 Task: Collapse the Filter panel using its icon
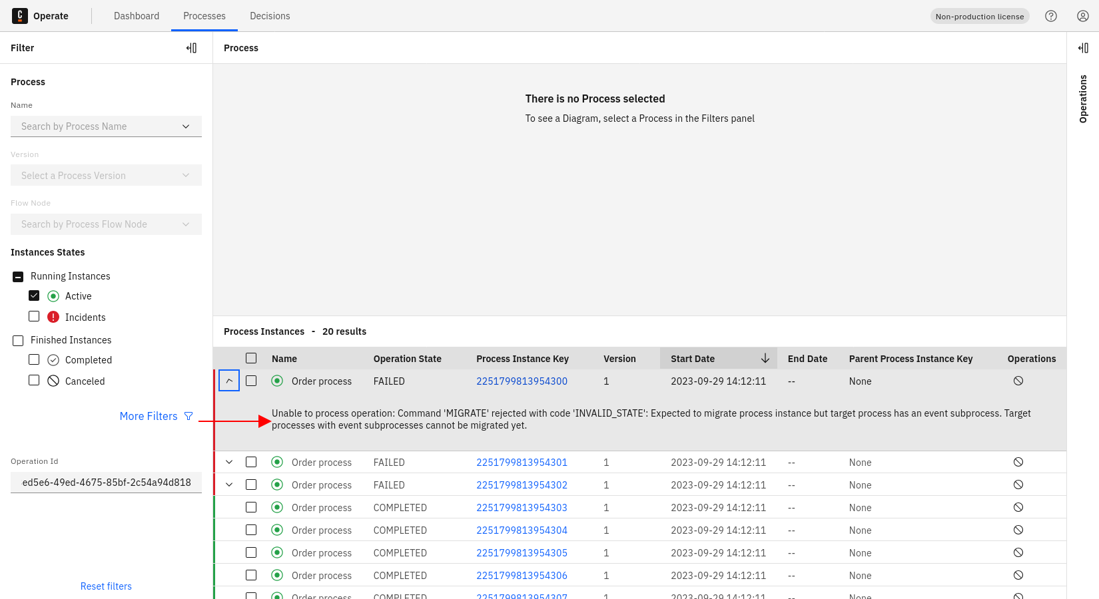coord(191,48)
